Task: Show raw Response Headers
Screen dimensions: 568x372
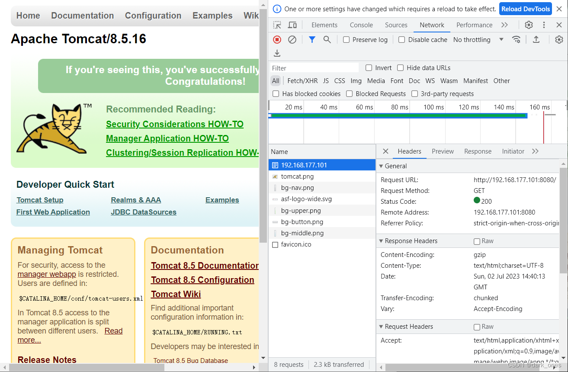Action: 477,241
